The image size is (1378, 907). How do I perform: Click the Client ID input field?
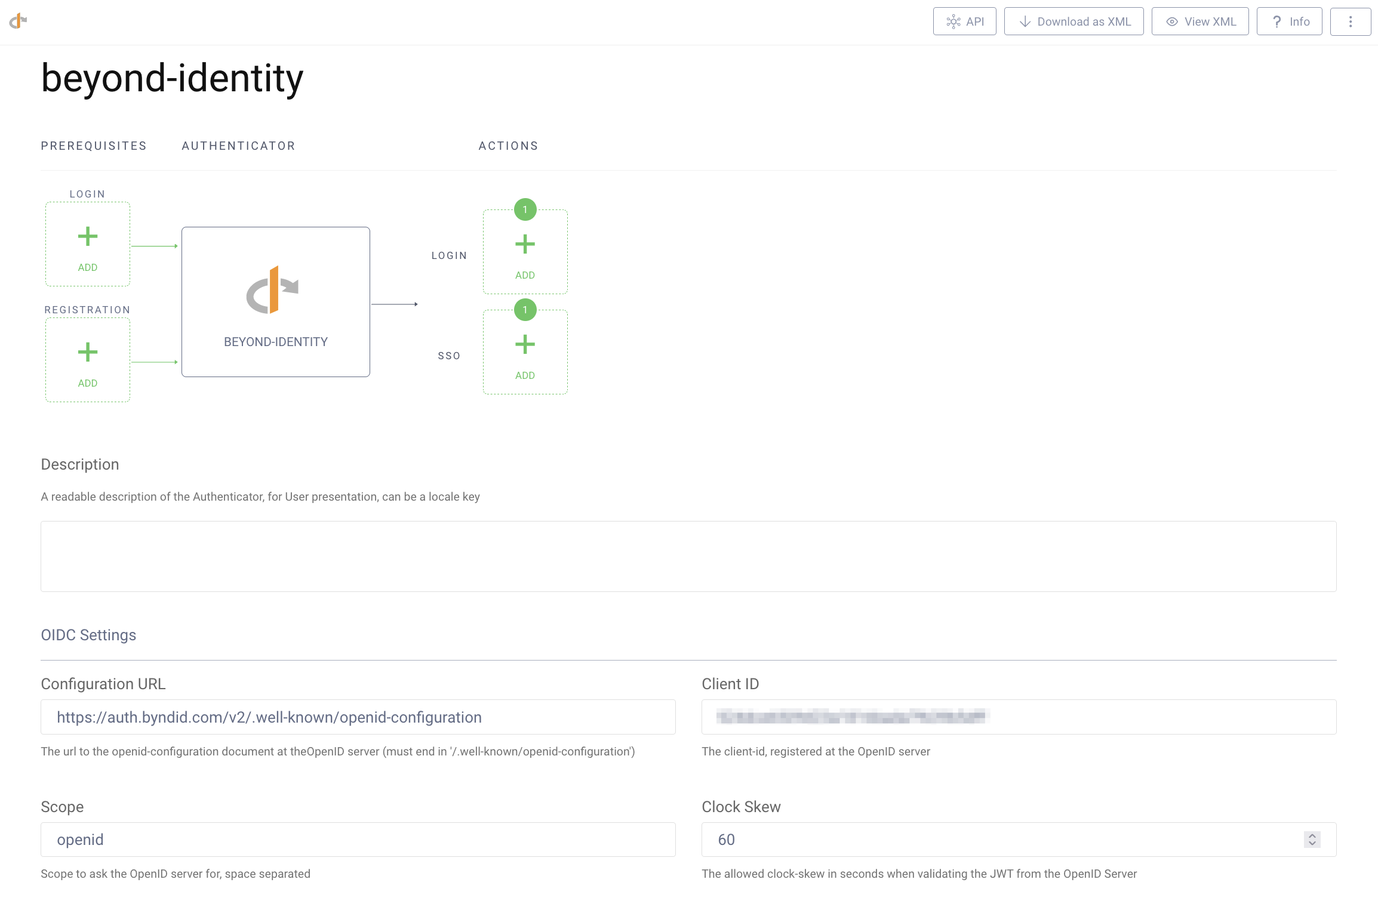tap(1019, 717)
